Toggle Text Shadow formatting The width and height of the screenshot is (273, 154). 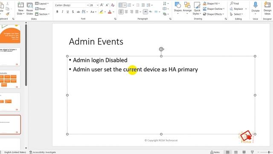pos(73,12)
